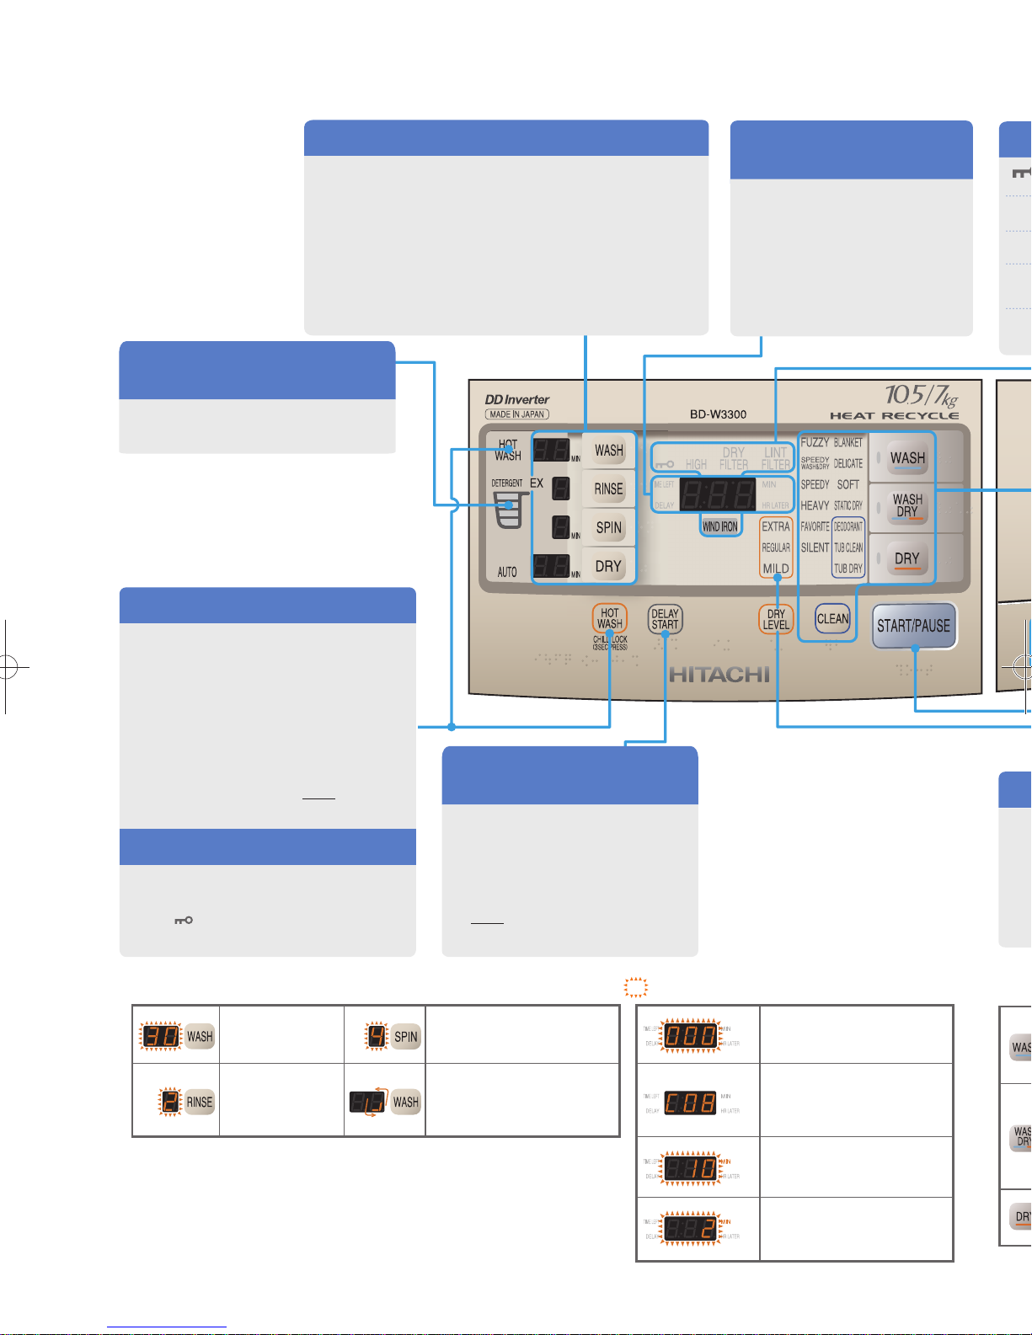The image size is (1032, 1335).
Task: Click the dry minutes display beside DRY
Action: (551, 566)
